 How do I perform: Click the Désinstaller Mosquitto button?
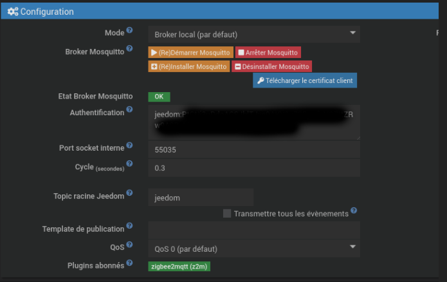(271, 66)
